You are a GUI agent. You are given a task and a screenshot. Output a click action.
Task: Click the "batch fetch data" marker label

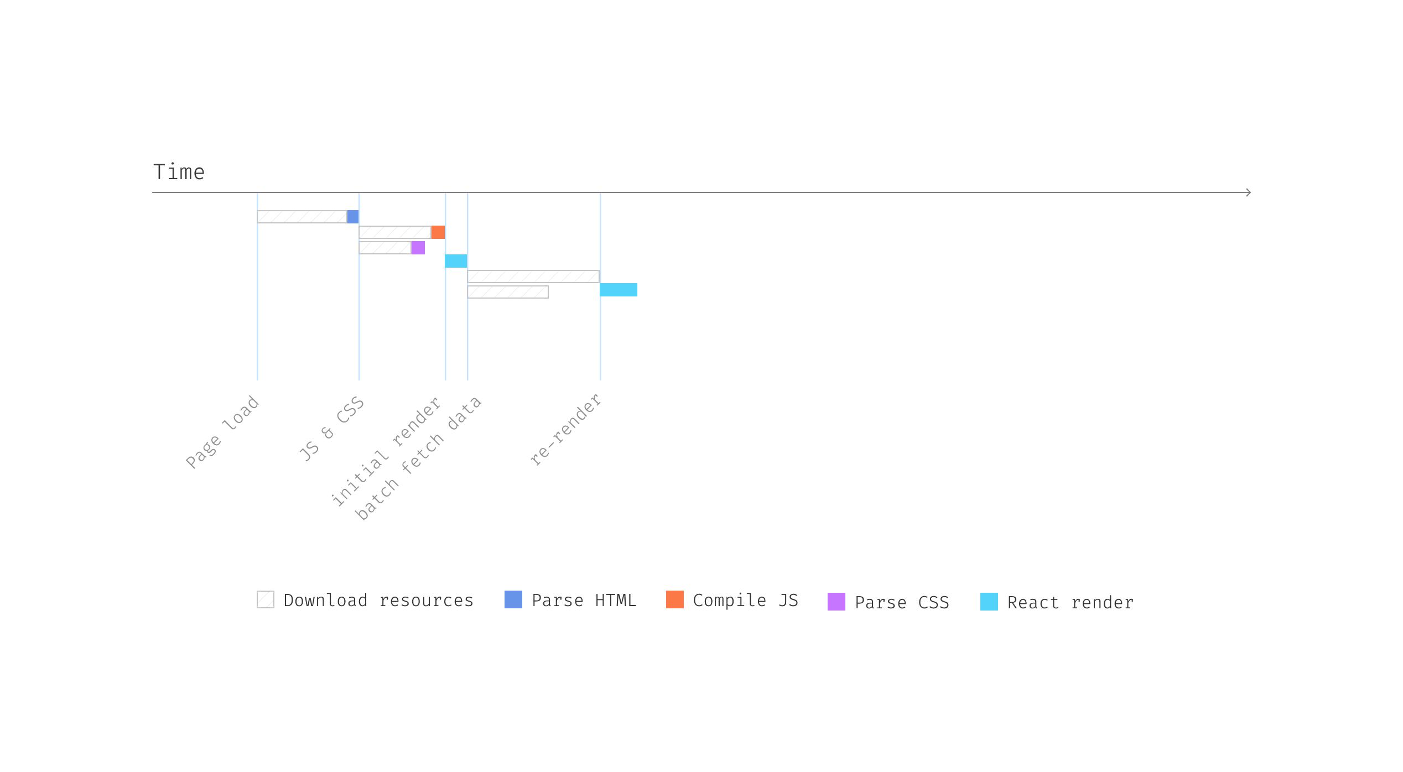tap(418, 459)
